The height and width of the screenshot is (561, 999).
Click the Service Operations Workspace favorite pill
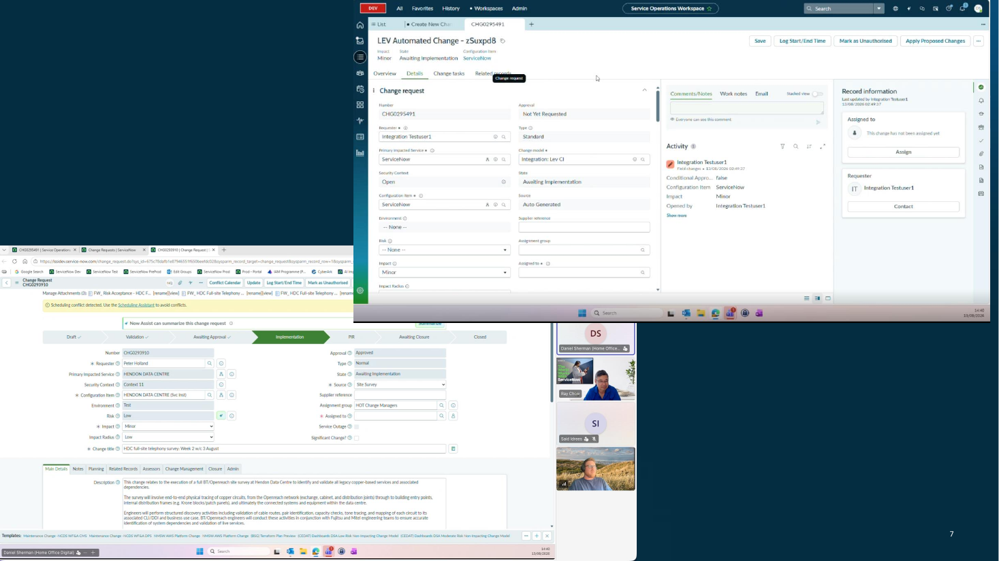pos(670,9)
